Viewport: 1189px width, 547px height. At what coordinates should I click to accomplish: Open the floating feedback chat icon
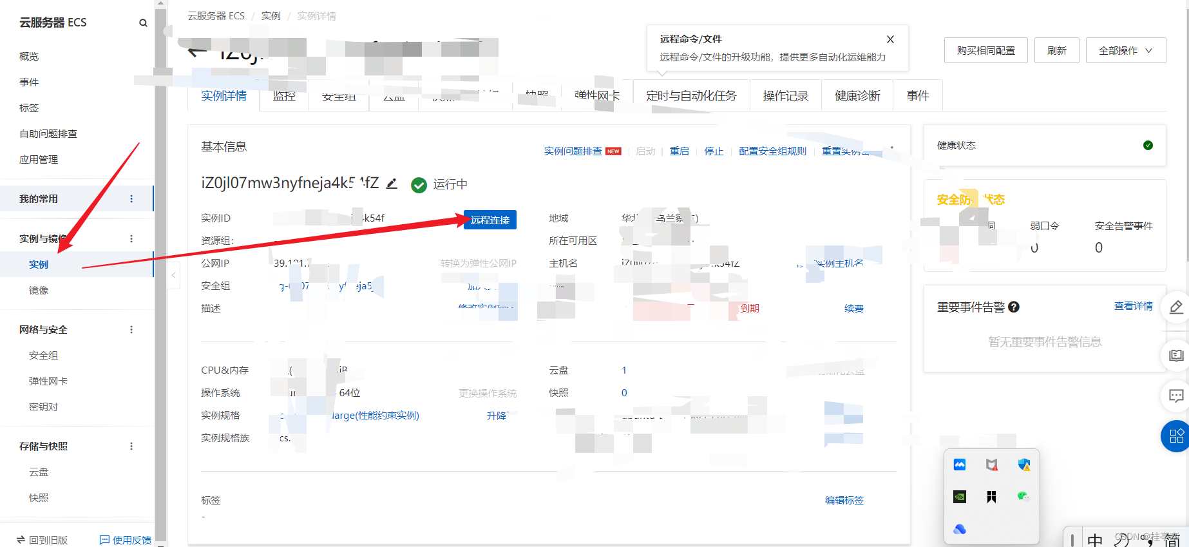(1176, 396)
